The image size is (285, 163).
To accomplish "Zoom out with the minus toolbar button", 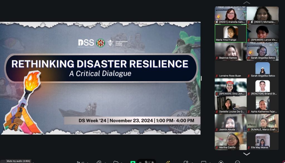I will tap(140, 162).
